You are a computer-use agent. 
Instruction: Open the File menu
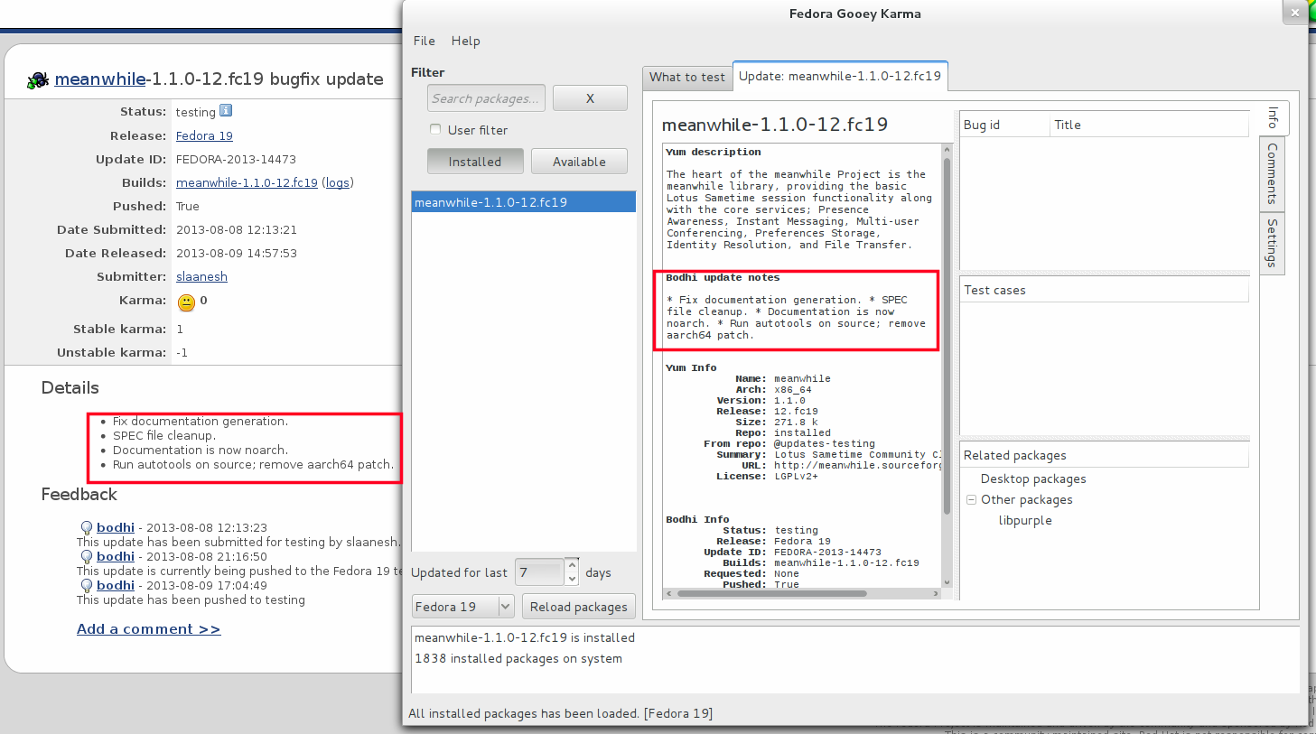(425, 41)
